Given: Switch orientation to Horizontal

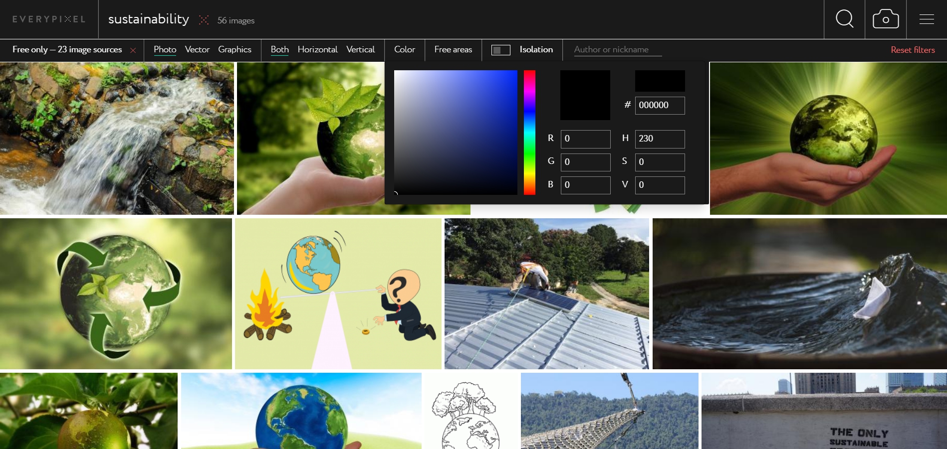Looking at the screenshot, I should coord(317,50).
